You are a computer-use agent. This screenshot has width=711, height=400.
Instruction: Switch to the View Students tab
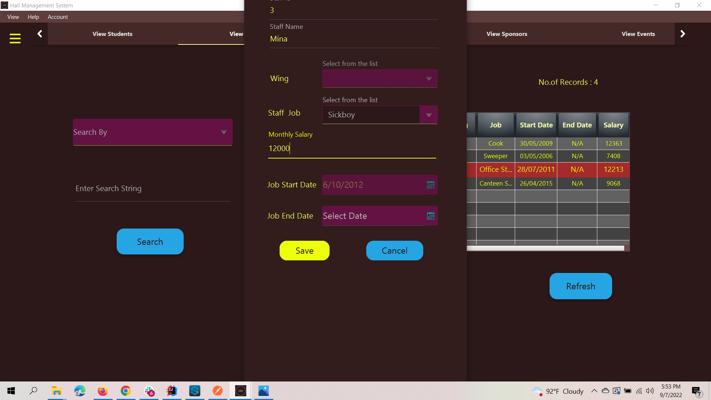tap(112, 34)
